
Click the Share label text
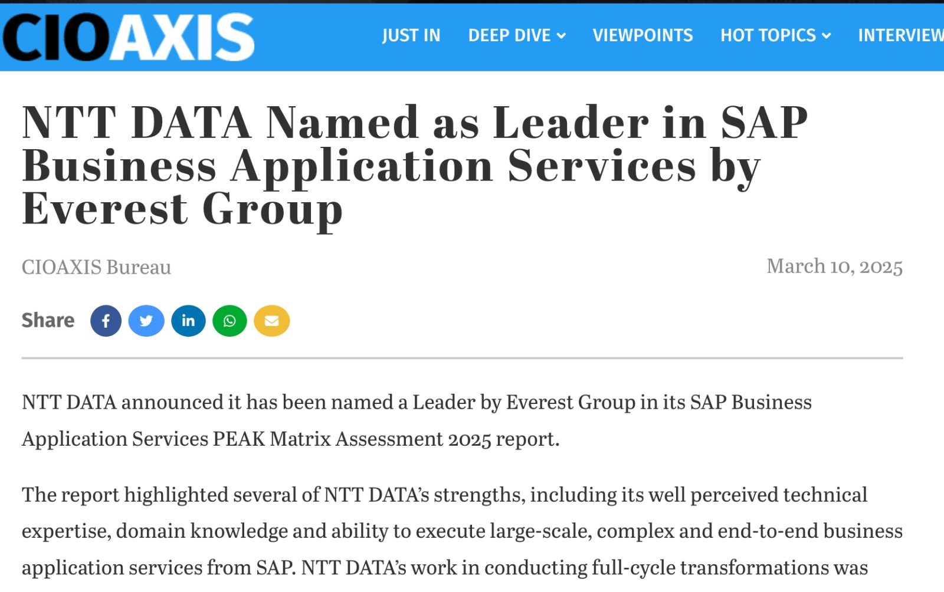pyautogui.click(x=48, y=320)
